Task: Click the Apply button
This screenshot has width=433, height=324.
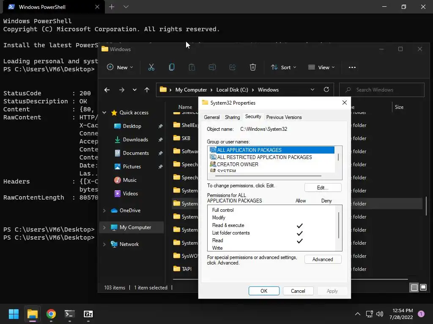Action: (332, 291)
